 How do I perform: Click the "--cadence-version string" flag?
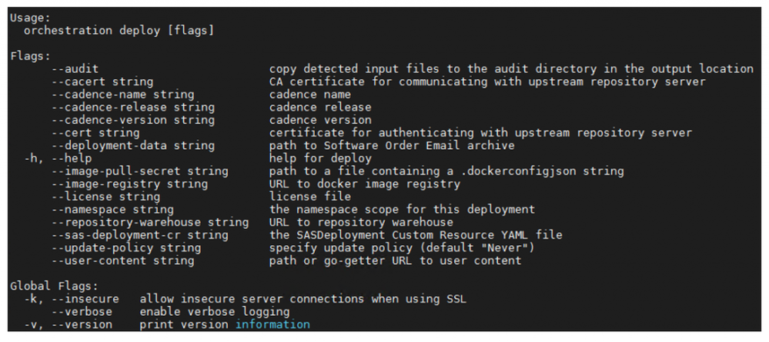(x=132, y=120)
